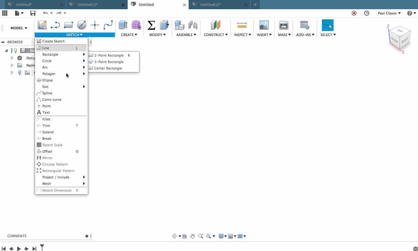Select the Zoom tool at the bottom
Image resolution: width=418 pixels, height=251 pixels.
(x=201, y=236)
